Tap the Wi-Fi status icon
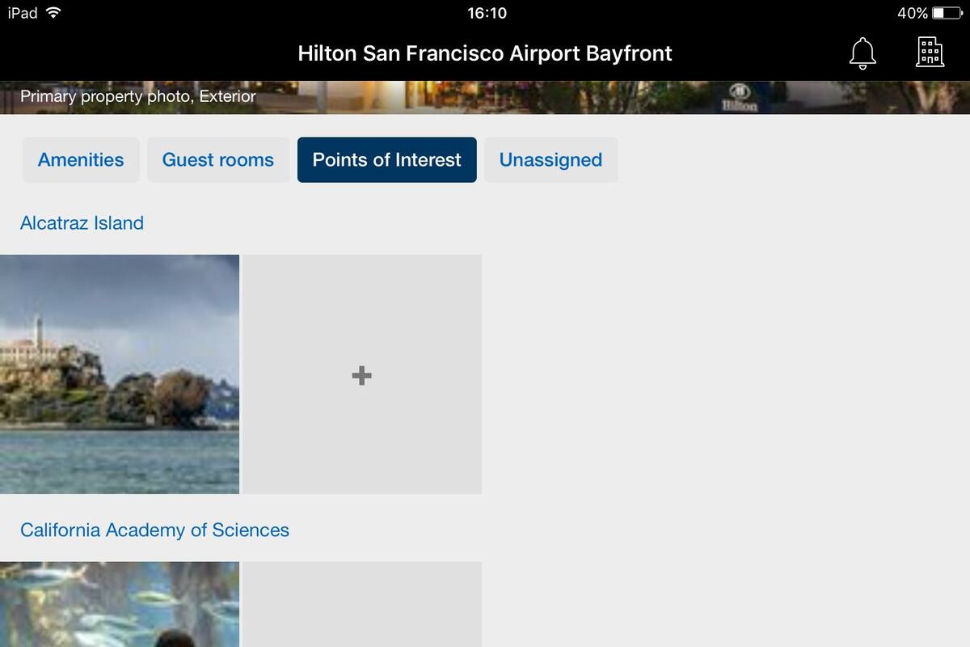The width and height of the screenshot is (970, 647). pos(53,13)
